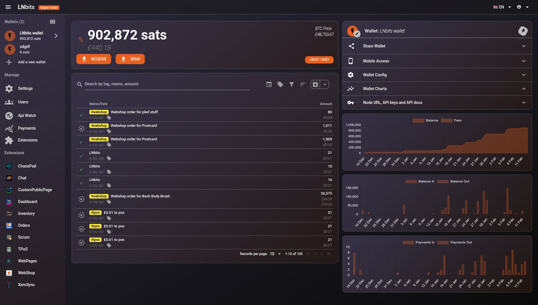Open the EN language dropdown
Screen dimensions: 538x305
tap(502, 7)
